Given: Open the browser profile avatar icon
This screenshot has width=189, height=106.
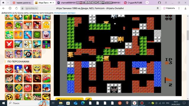Looking at the screenshot, I should pos(159,3).
